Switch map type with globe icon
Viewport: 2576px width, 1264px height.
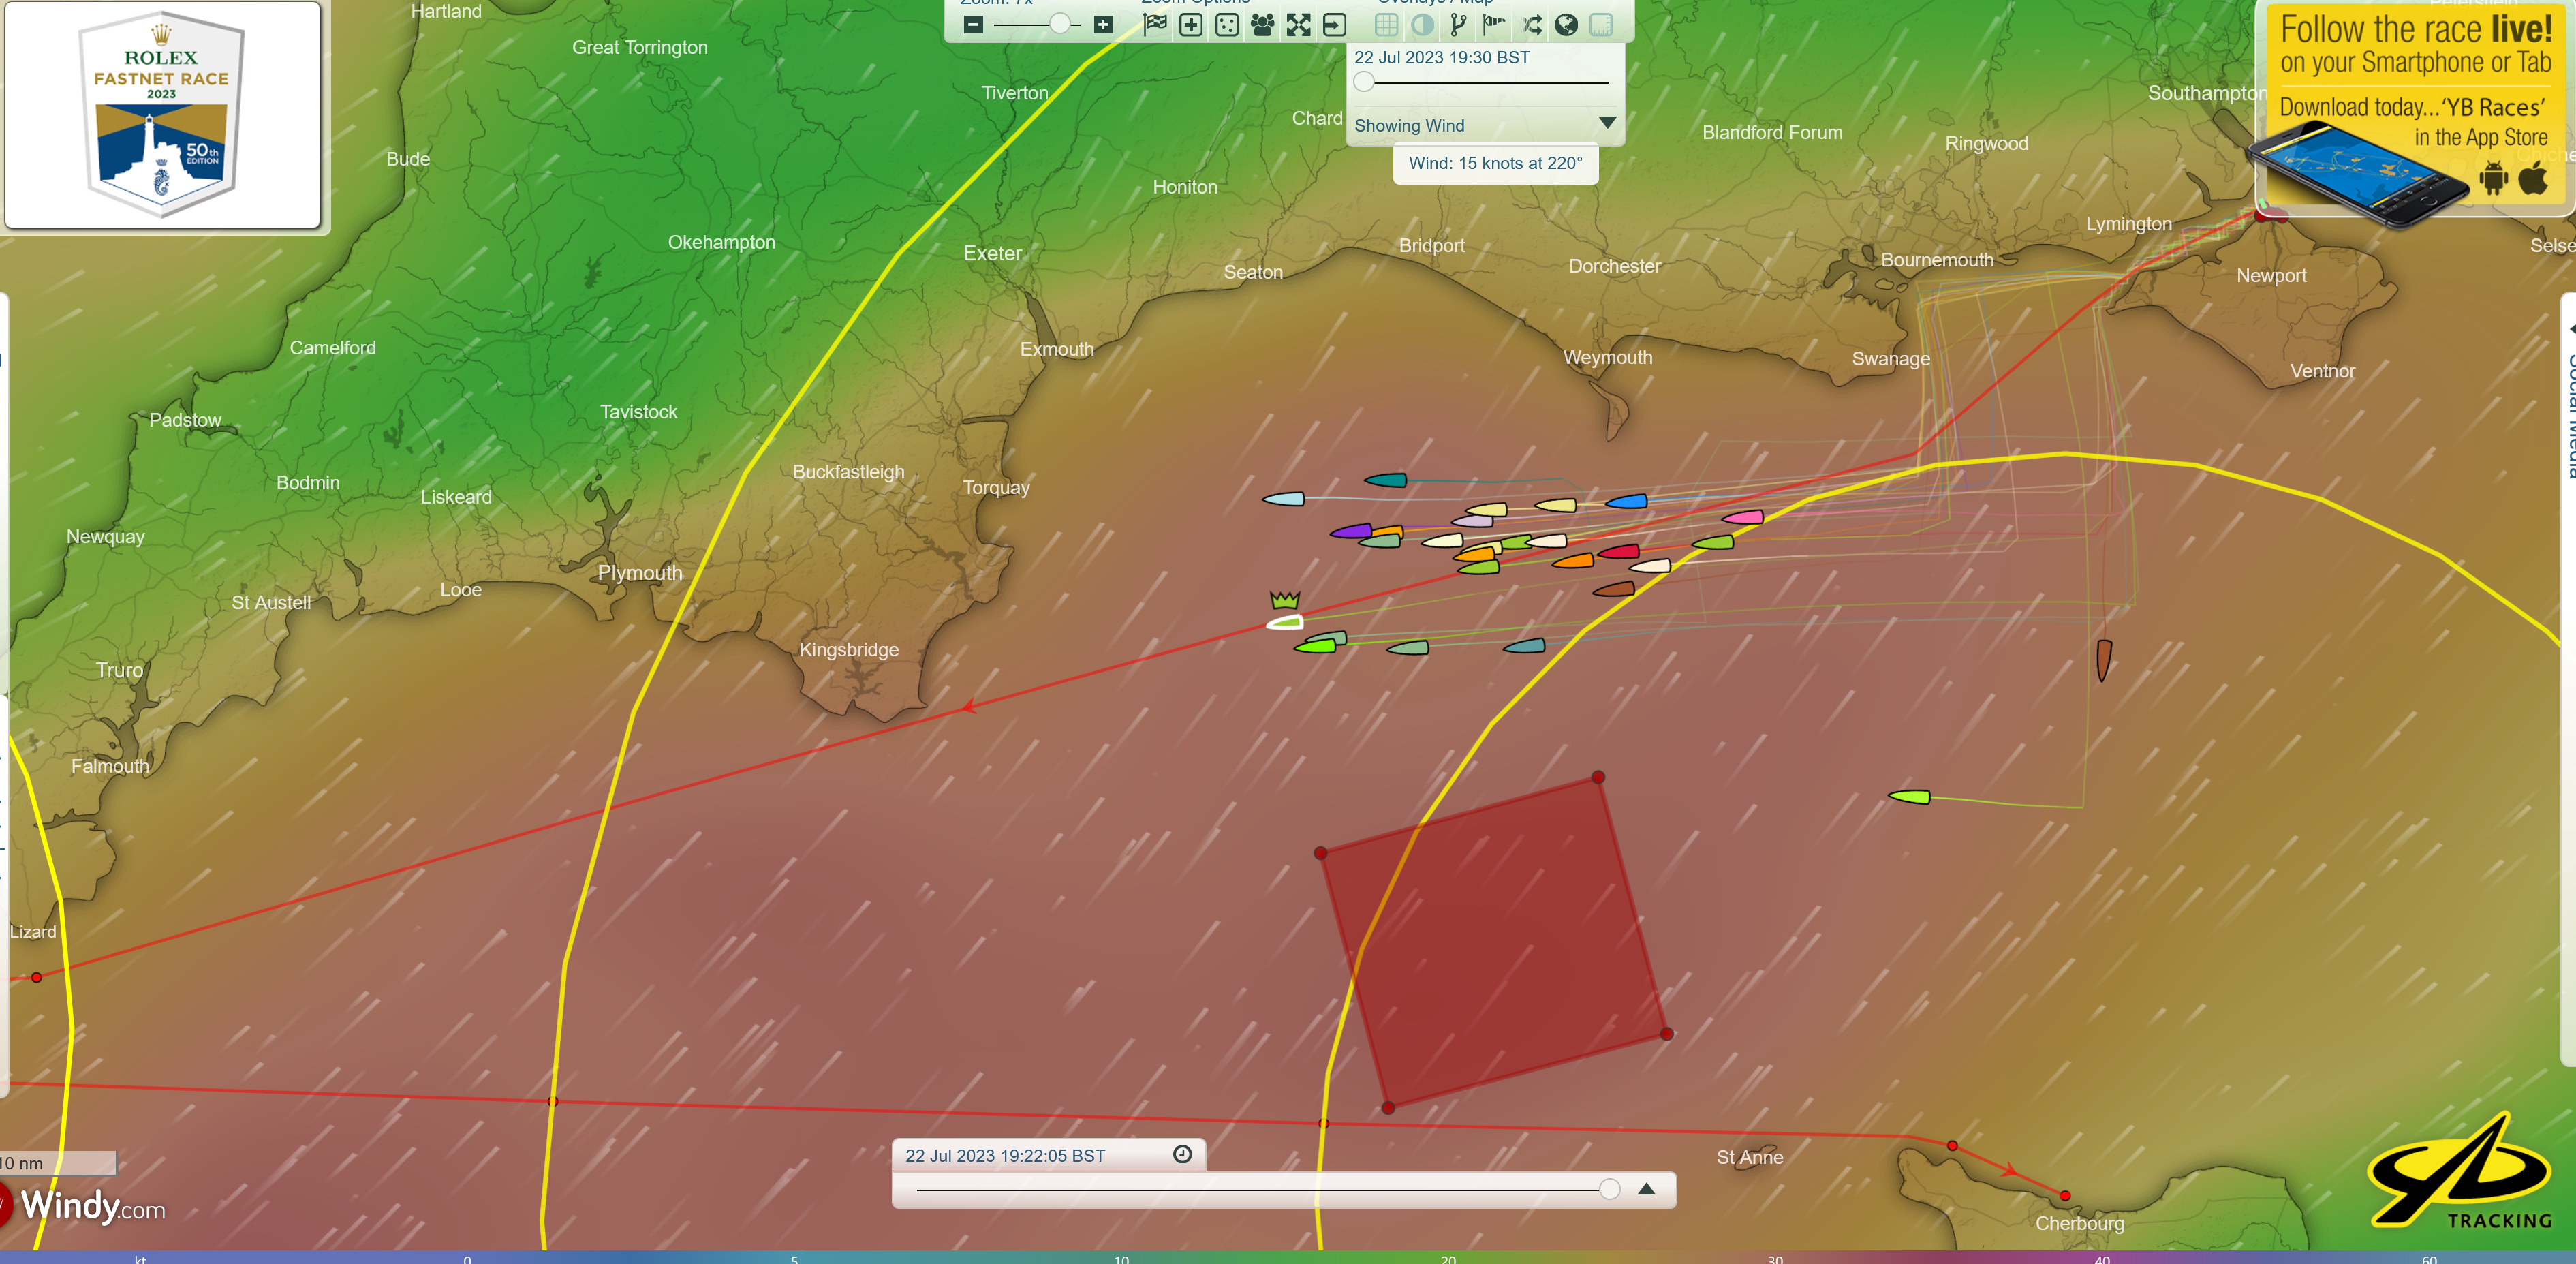[1567, 25]
